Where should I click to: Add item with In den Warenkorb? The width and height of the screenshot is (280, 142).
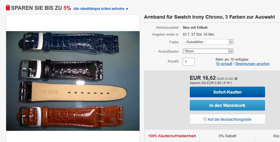(x=227, y=105)
